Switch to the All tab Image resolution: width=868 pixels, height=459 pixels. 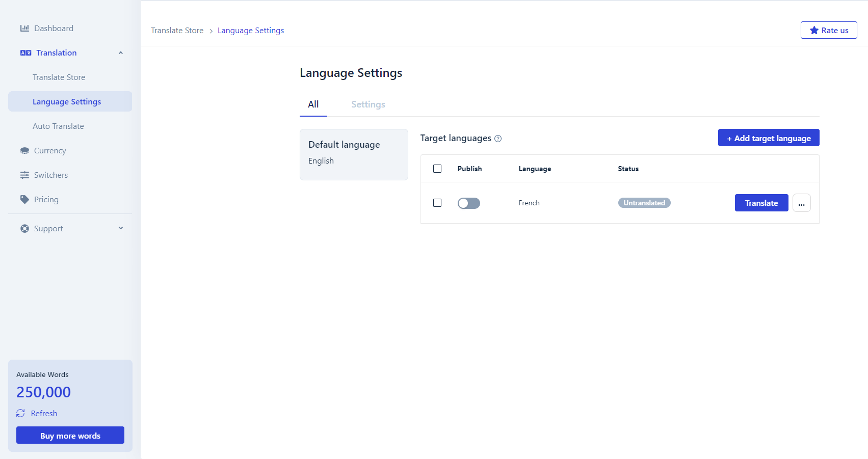pyautogui.click(x=313, y=104)
